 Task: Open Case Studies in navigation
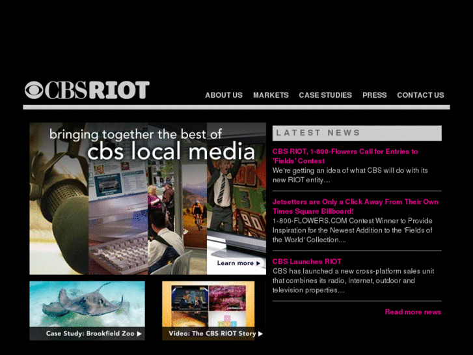pyautogui.click(x=325, y=95)
